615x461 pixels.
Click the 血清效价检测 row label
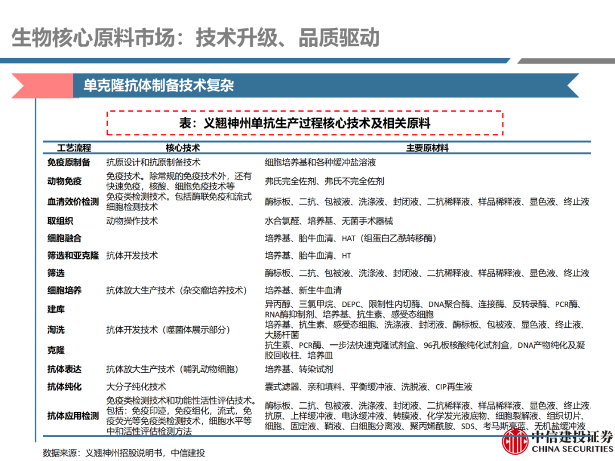click(x=73, y=202)
